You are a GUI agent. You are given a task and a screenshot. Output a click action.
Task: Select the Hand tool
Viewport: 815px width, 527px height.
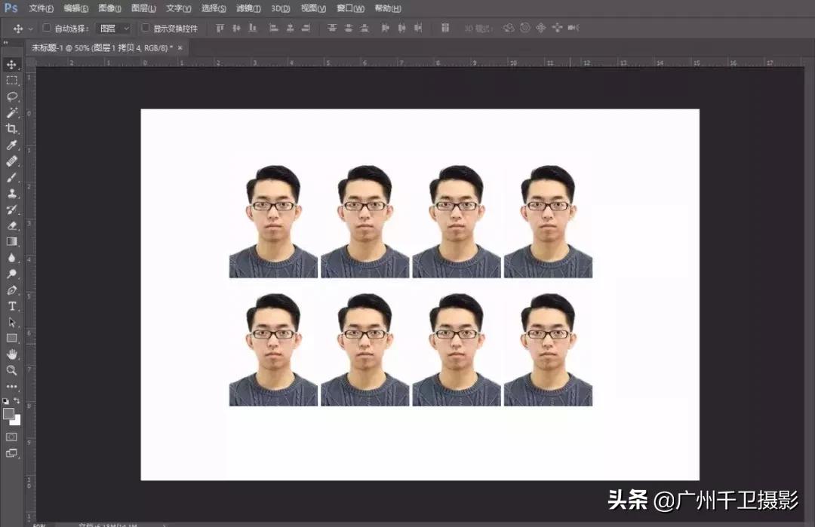pyautogui.click(x=11, y=354)
